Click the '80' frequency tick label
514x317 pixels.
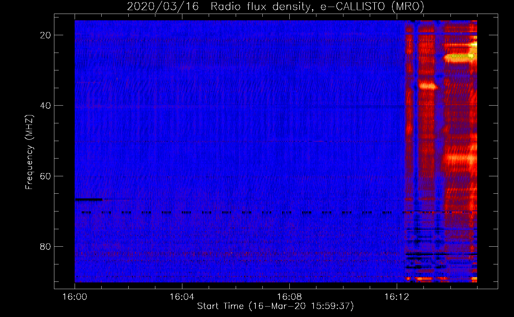tap(45, 246)
